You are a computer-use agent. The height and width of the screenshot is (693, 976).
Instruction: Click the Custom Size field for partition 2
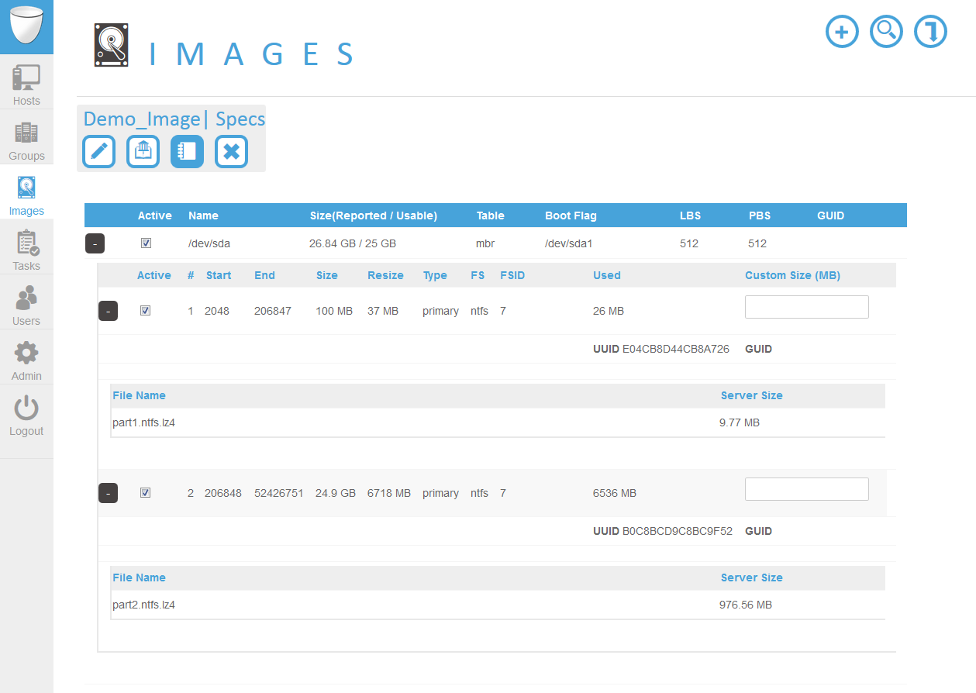point(806,488)
